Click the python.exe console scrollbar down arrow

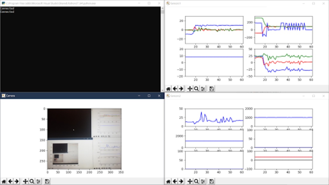tap(162, 90)
